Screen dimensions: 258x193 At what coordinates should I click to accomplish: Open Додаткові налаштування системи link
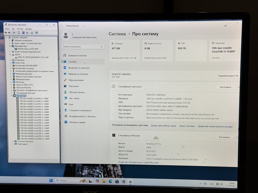coord(215,127)
